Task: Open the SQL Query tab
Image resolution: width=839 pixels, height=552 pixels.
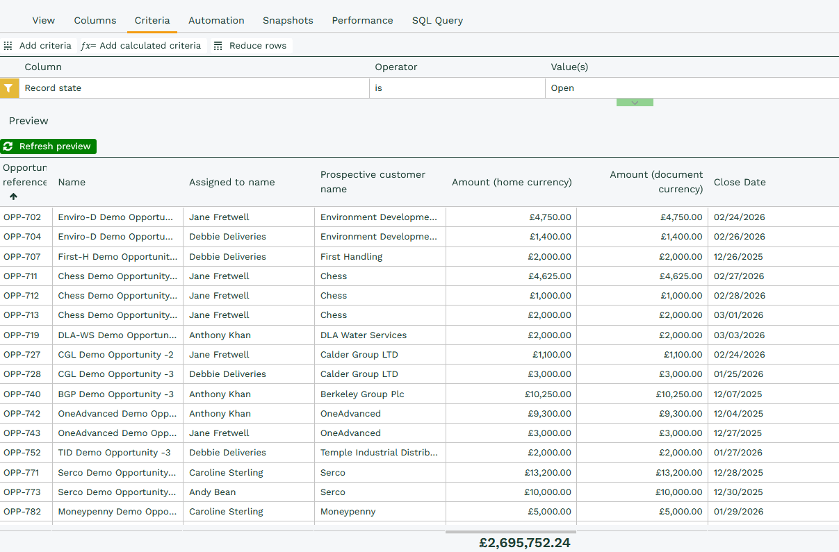Action: point(437,21)
